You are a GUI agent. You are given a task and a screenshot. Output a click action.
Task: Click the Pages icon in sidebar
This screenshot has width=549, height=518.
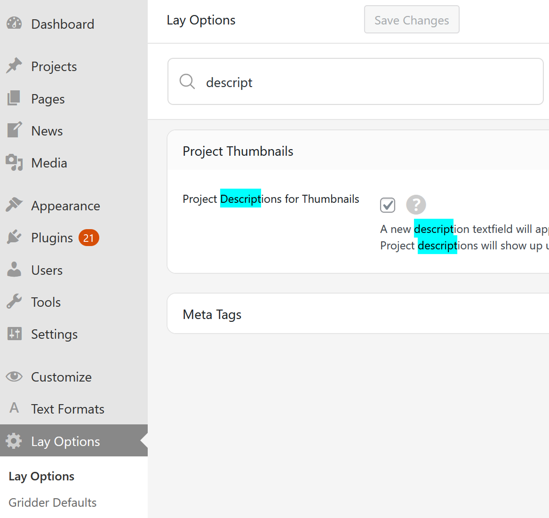coord(14,98)
